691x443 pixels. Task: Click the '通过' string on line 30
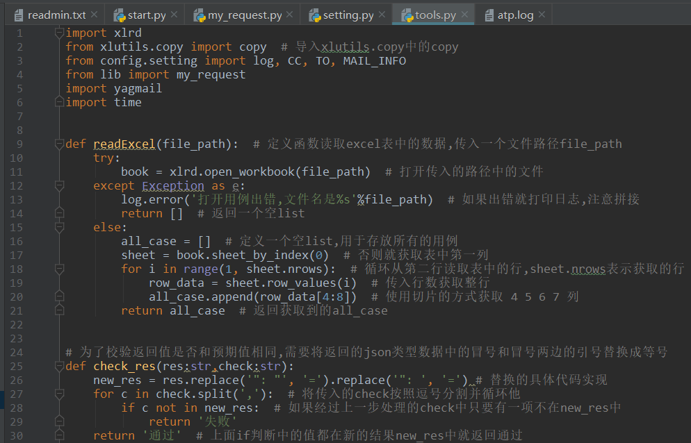162,436
